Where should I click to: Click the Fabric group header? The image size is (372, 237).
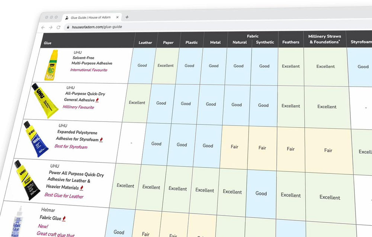pyautogui.click(x=253, y=36)
